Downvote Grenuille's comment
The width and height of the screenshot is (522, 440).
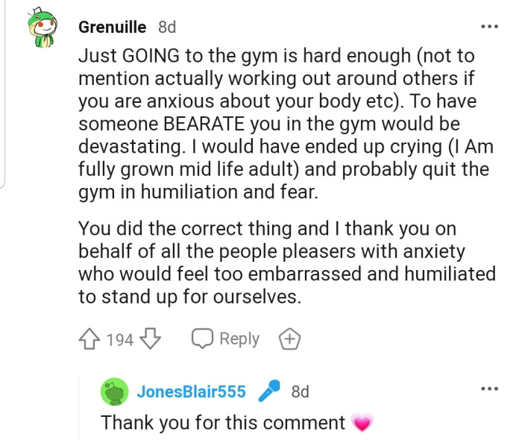[151, 339]
